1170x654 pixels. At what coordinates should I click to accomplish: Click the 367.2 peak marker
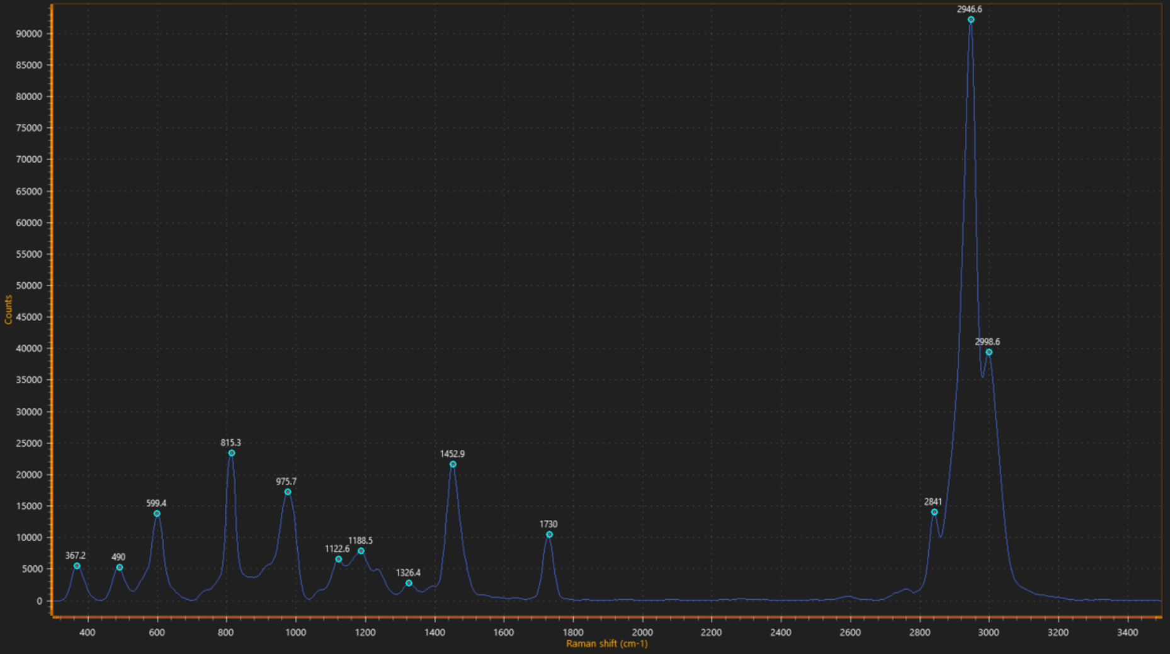click(77, 566)
